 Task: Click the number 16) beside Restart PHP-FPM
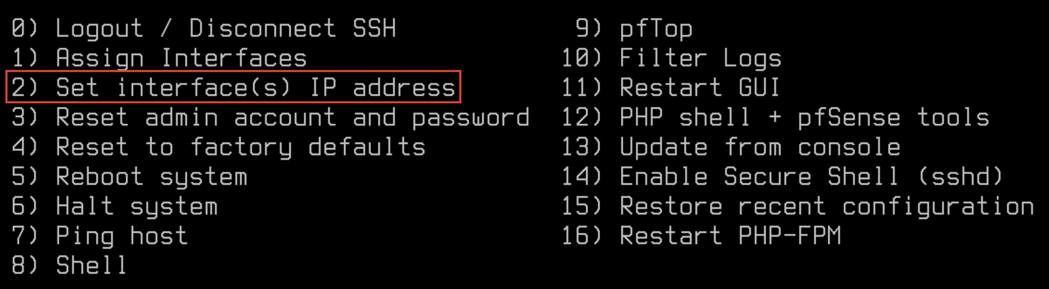click(581, 236)
